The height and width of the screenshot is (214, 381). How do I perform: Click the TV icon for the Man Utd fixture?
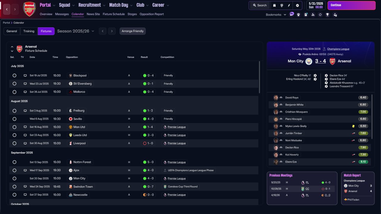click(x=25, y=127)
